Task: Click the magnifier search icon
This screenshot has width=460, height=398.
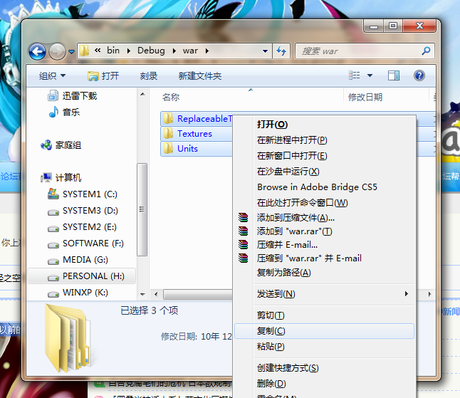Action: (426, 51)
